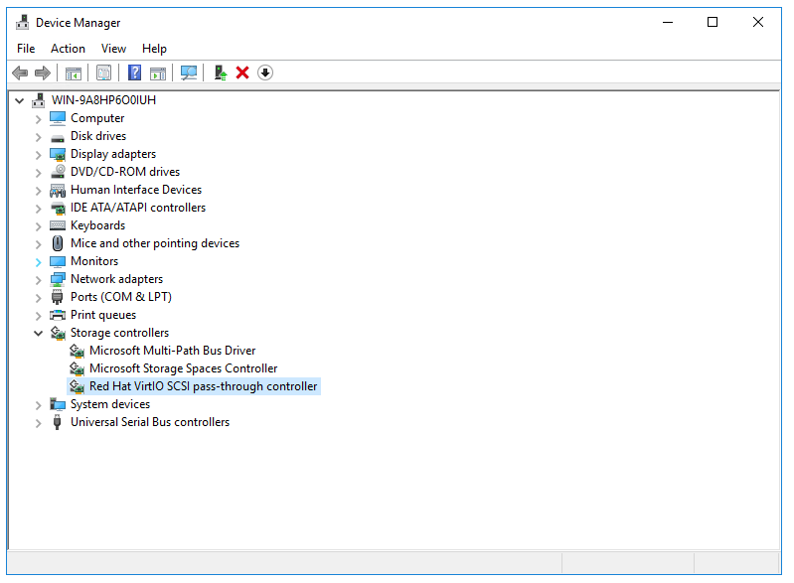This screenshot has height=583, width=794.
Task: Click the down-arrow Disable device toolbar icon
Action: point(265,73)
